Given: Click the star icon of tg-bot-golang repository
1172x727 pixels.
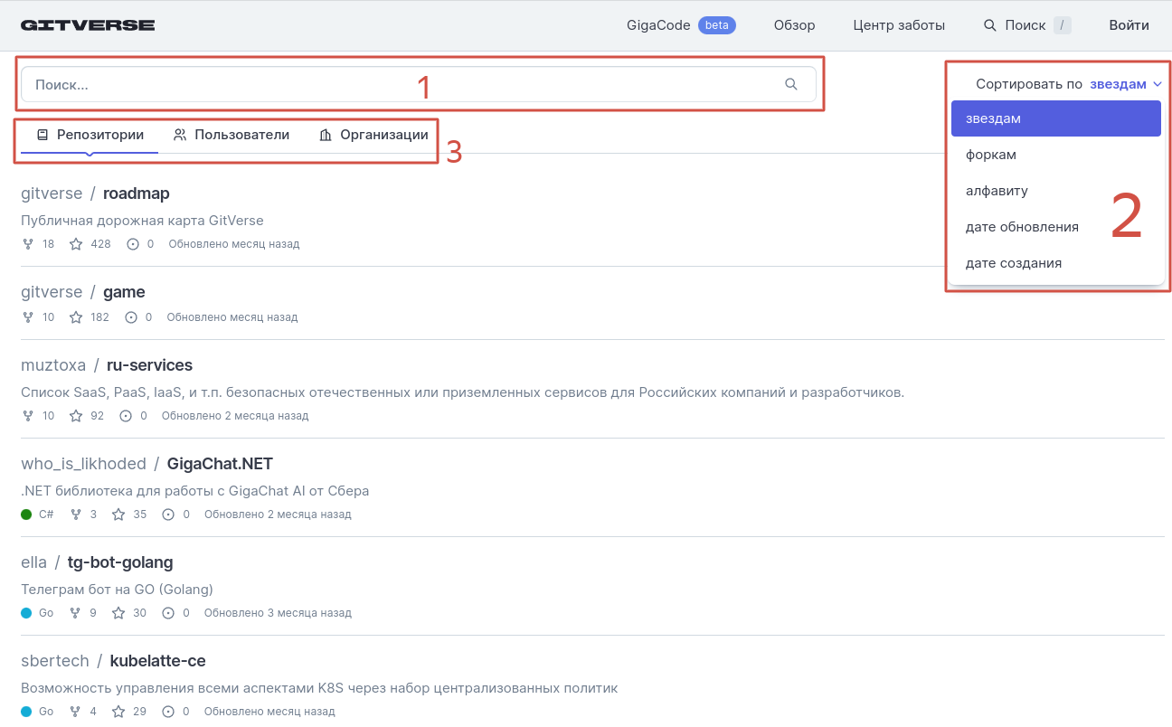Looking at the screenshot, I should tap(118, 613).
